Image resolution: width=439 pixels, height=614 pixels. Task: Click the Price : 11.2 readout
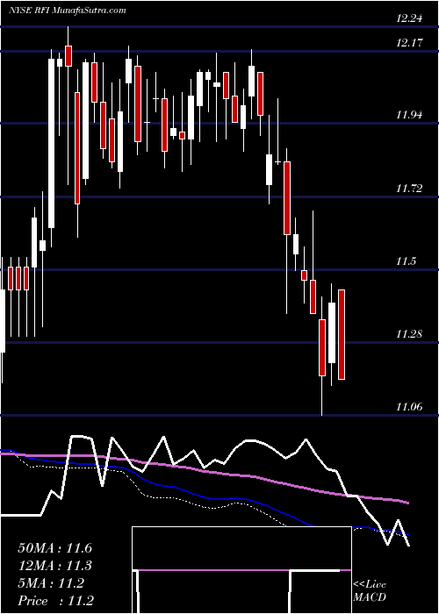(x=55, y=601)
